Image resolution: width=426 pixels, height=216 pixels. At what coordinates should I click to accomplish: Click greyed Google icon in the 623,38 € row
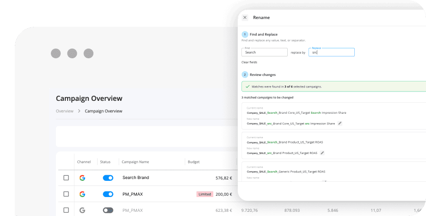(82, 210)
